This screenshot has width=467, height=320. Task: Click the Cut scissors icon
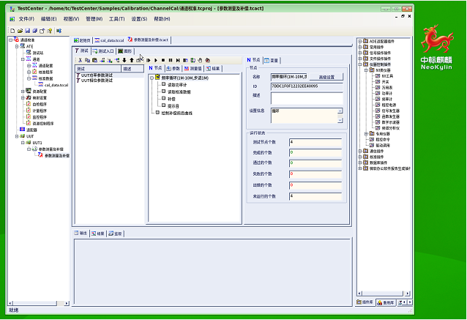coord(80,60)
